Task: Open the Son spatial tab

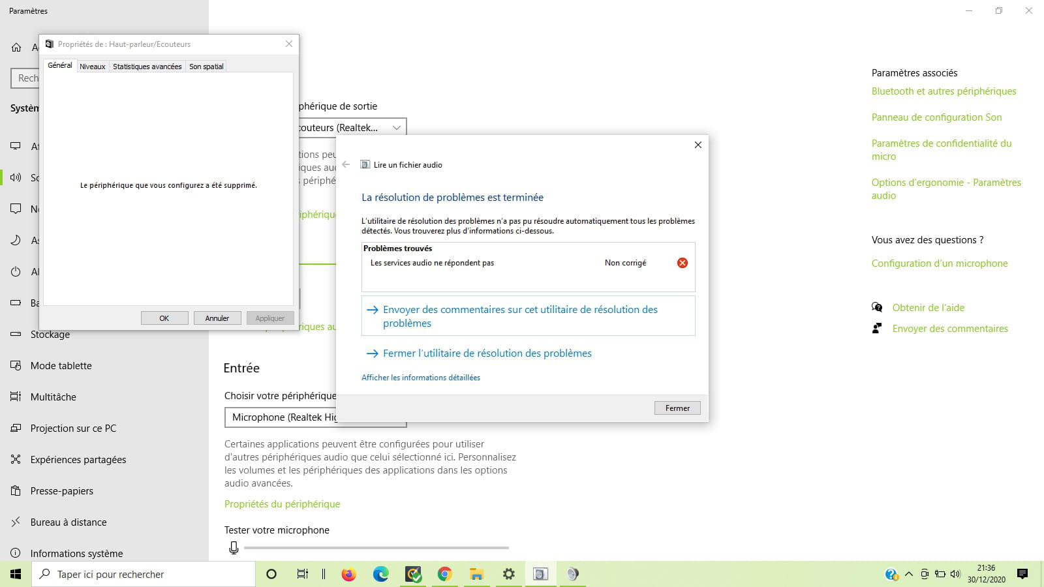Action: (206, 67)
